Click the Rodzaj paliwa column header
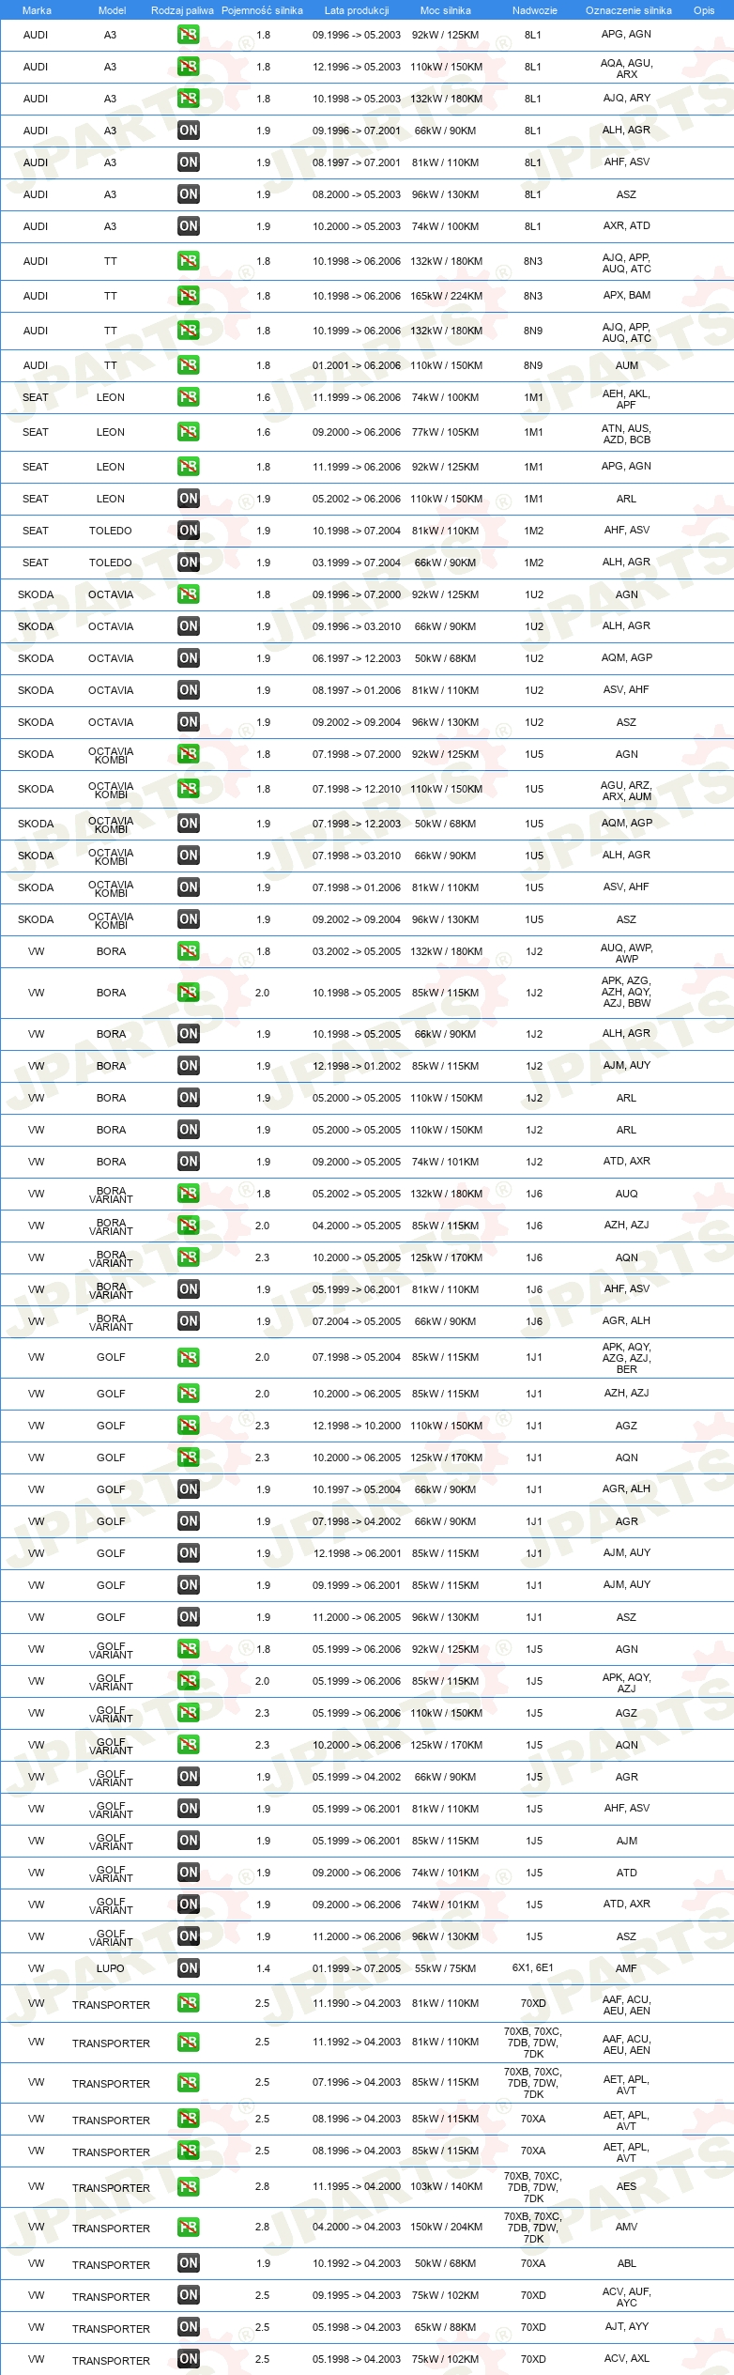Image resolution: width=734 pixels, height=2375 pixels. pyautogui.click(x=182, y=10)
